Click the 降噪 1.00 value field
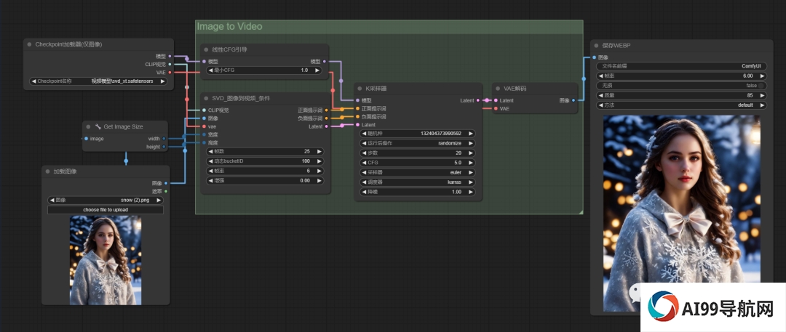 click(418, 192)
